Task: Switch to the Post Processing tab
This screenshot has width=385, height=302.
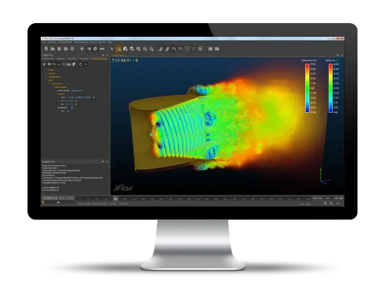Action: click(x=100, y=58)
